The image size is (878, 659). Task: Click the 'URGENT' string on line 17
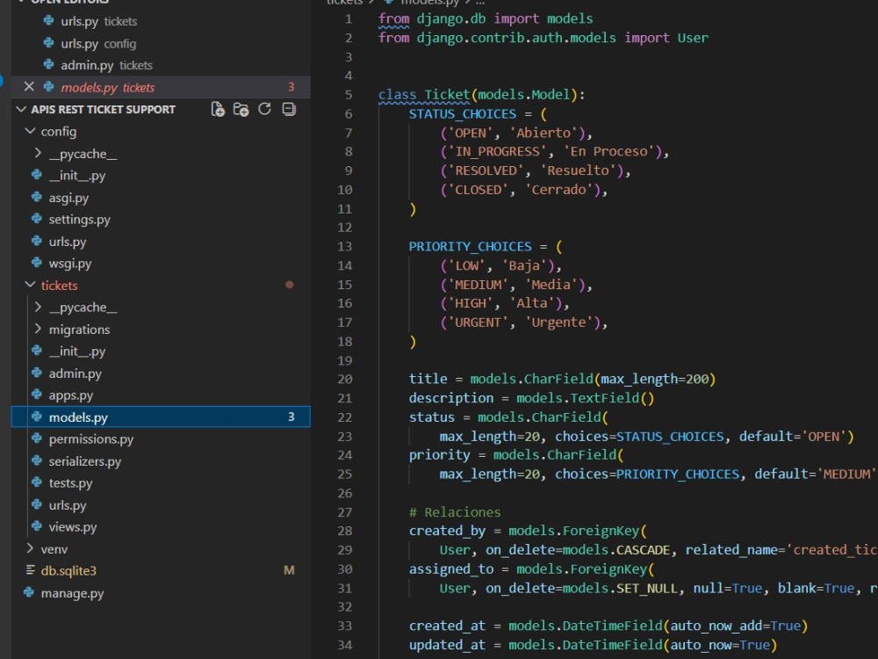(478, 322)
